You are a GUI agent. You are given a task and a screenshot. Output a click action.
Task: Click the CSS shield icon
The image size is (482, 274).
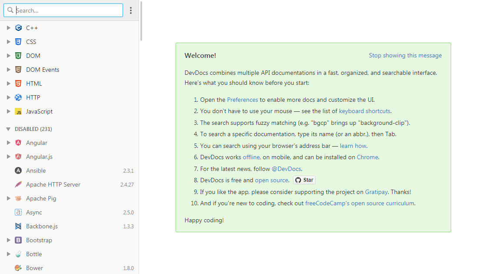tap(18, 42)
